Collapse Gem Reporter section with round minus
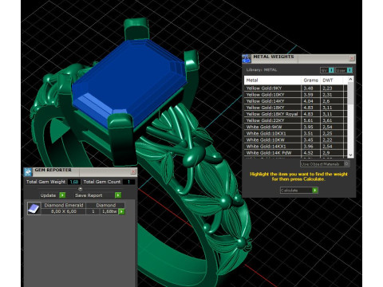The image size is (383, 287). point(81,189)
